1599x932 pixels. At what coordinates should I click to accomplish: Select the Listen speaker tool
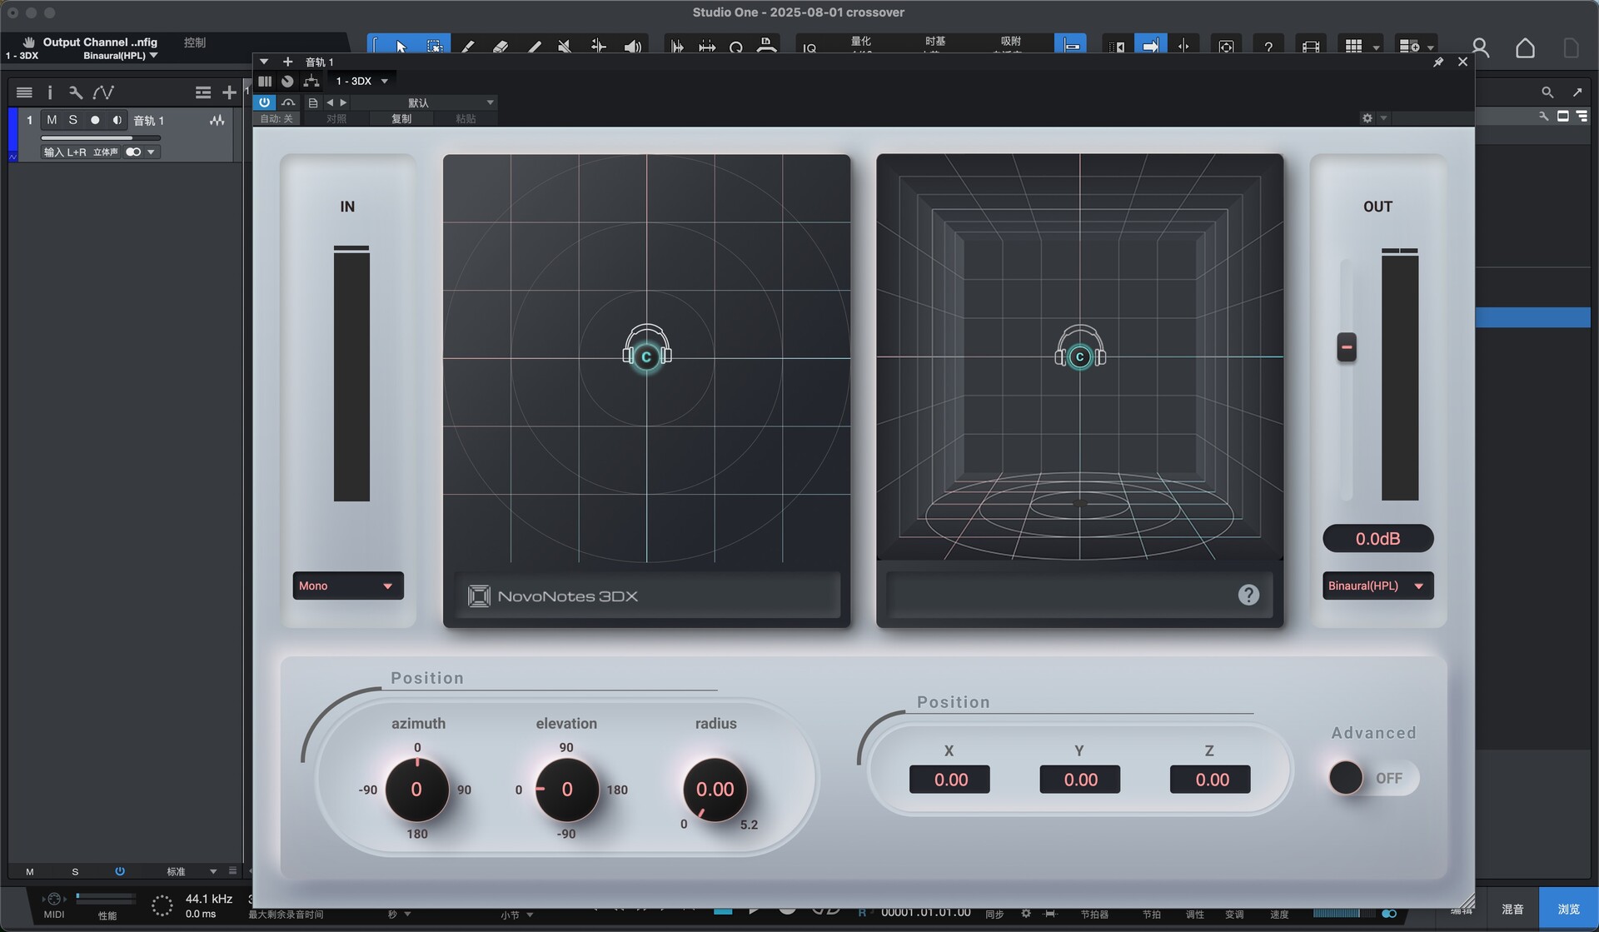(x=632, y=47)
